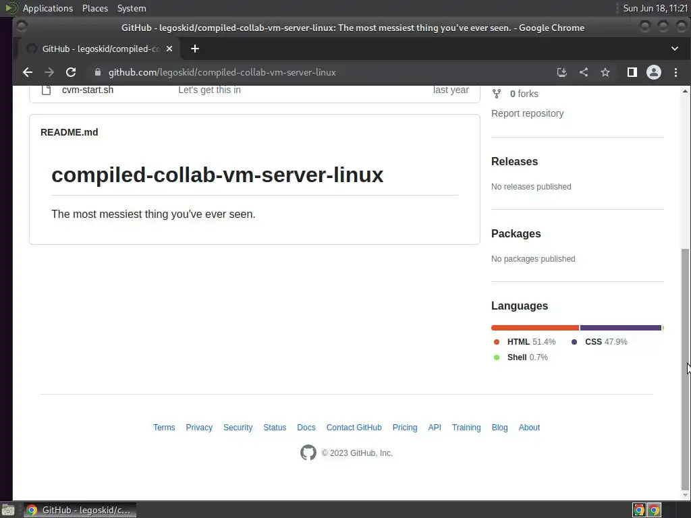
Task: Open the Privacy footer link
Action: [199, 427]
